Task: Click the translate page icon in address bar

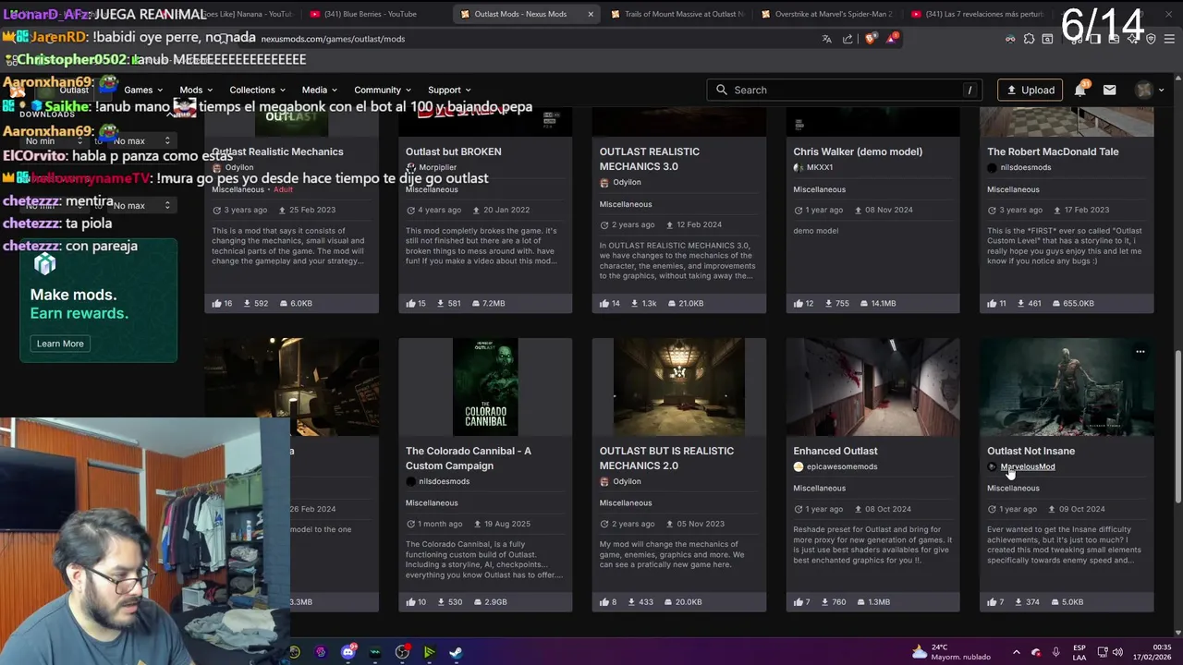Action: (826, 39)
